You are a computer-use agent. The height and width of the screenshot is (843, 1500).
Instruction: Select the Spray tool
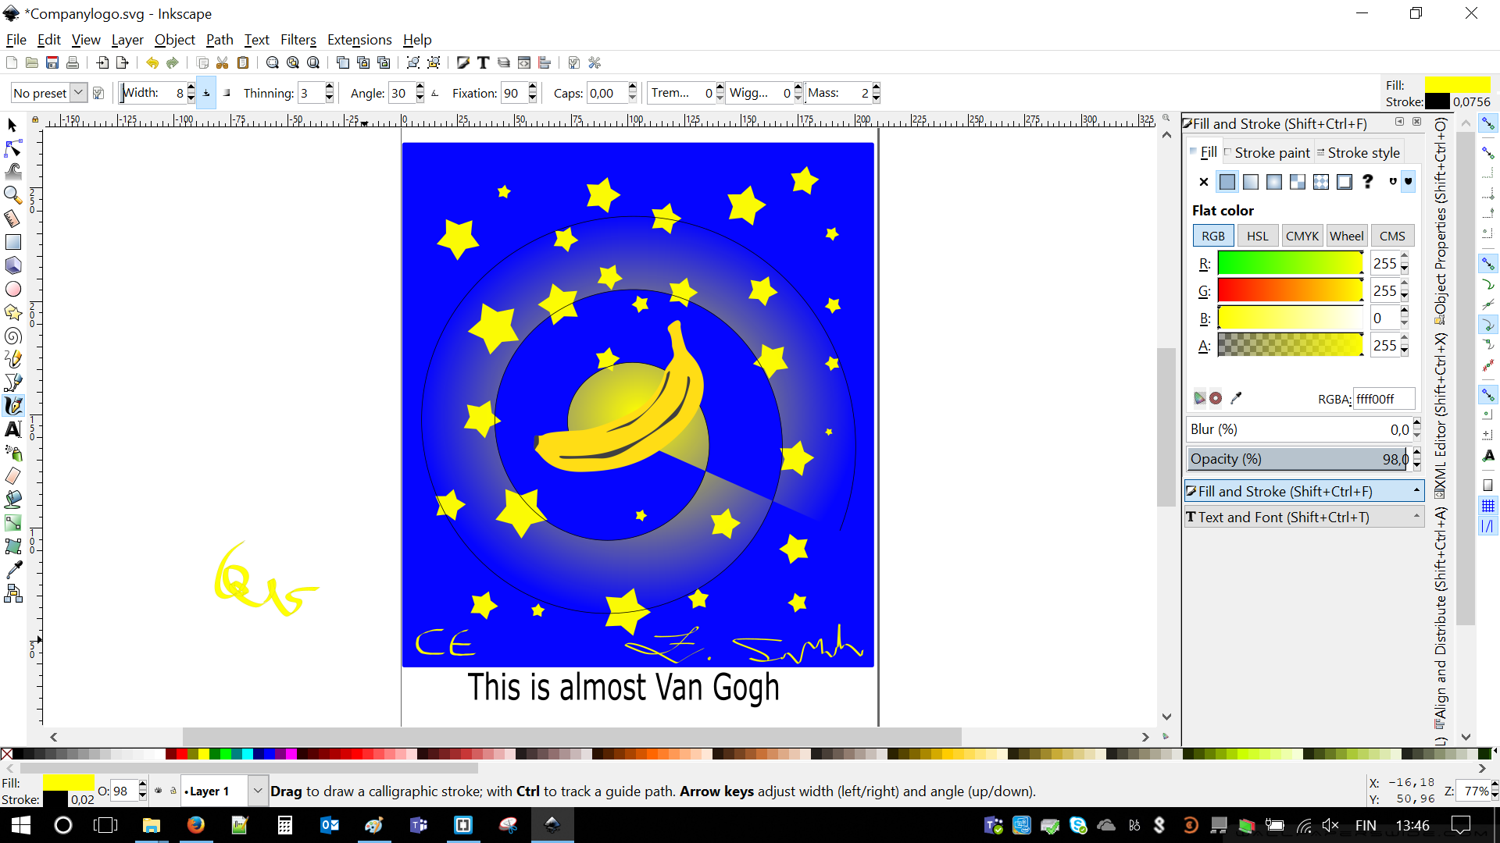pyautogui.click(x=12, y=453)
